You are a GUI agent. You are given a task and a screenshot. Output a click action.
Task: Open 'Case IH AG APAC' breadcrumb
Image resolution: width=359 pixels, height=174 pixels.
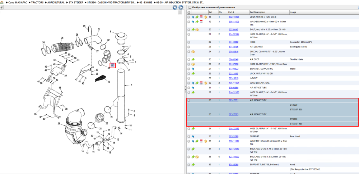tap(18, 3)
